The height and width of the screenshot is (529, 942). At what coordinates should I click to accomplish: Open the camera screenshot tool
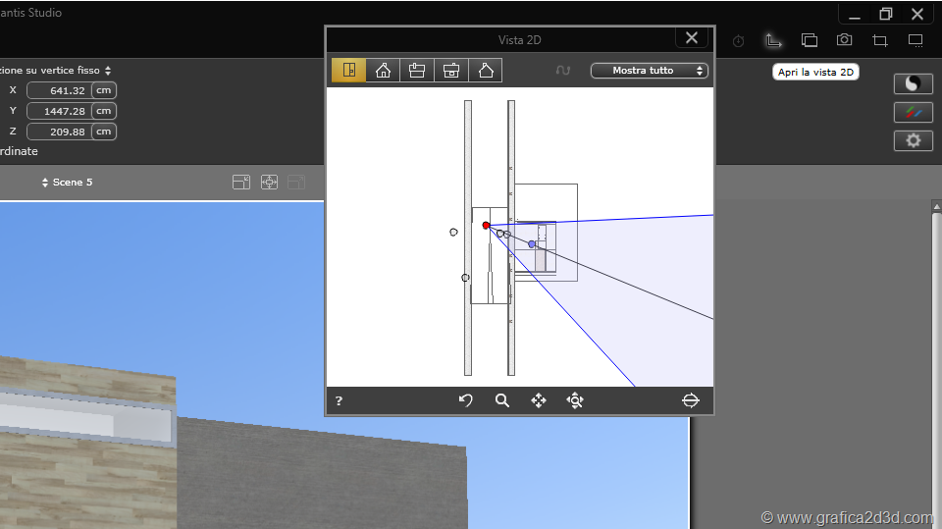point(844,40)
